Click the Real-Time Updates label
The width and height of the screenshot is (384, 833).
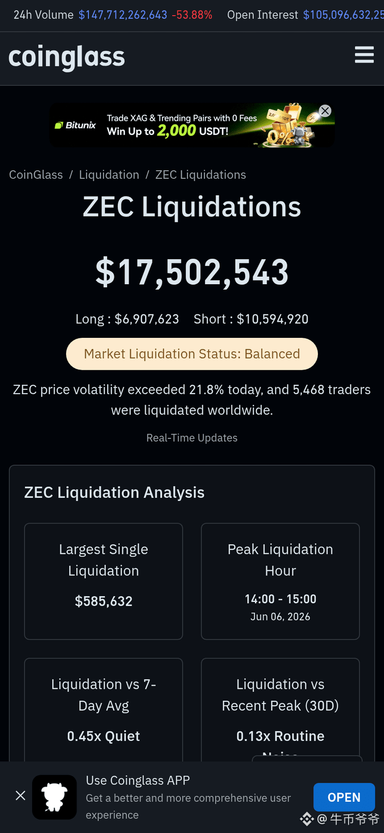(192, 438)
